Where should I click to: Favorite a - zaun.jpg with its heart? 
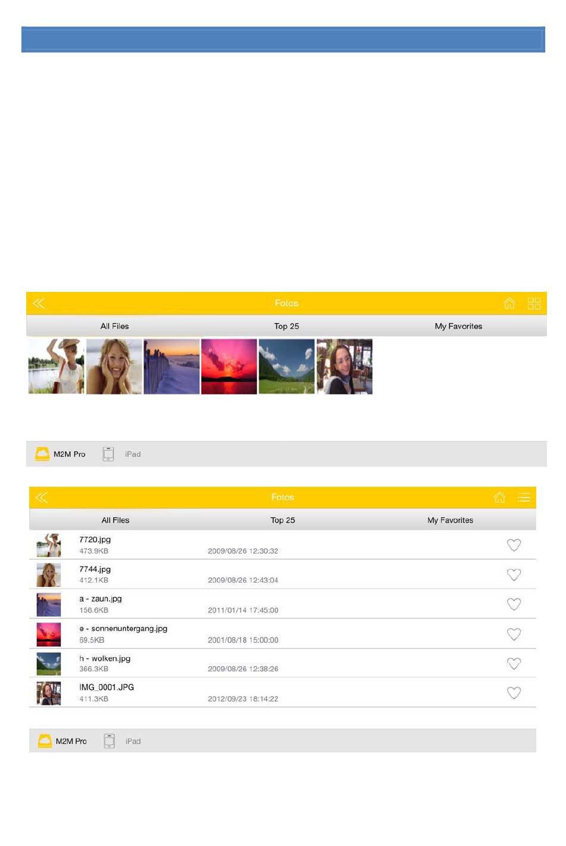click(514, 604)
